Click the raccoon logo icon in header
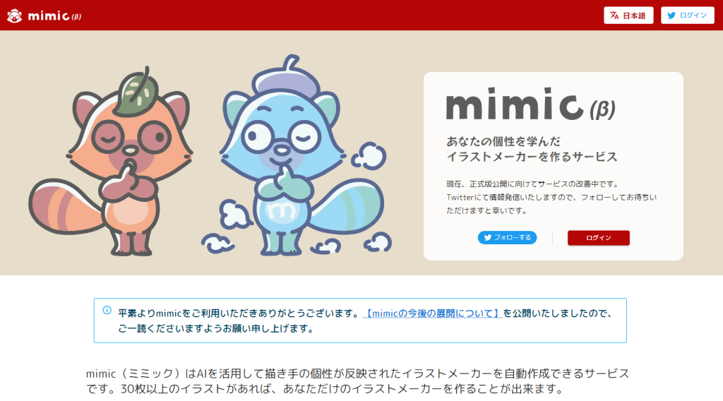 [x=14, y=16]
